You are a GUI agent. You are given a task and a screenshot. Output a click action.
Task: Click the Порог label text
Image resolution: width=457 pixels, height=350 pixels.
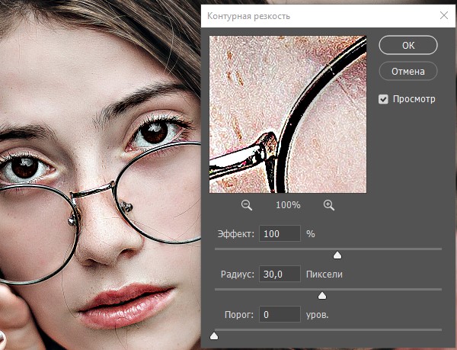(239, 315)
